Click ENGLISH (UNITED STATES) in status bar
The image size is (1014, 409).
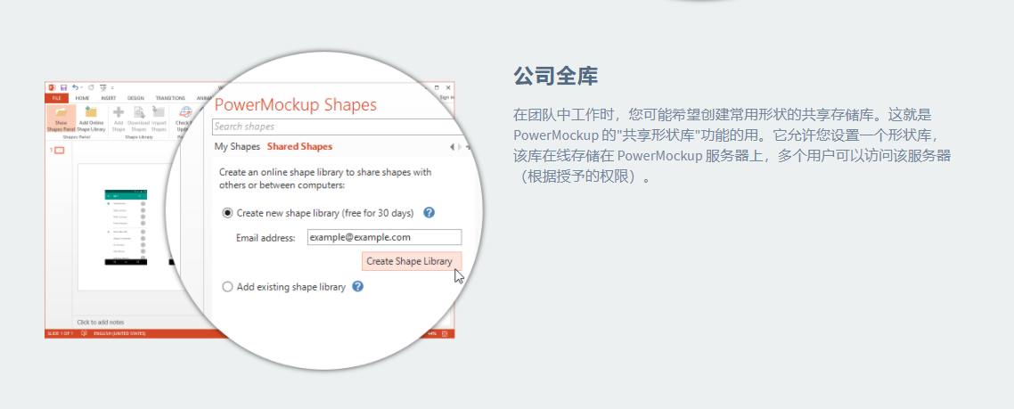point(119,334)
